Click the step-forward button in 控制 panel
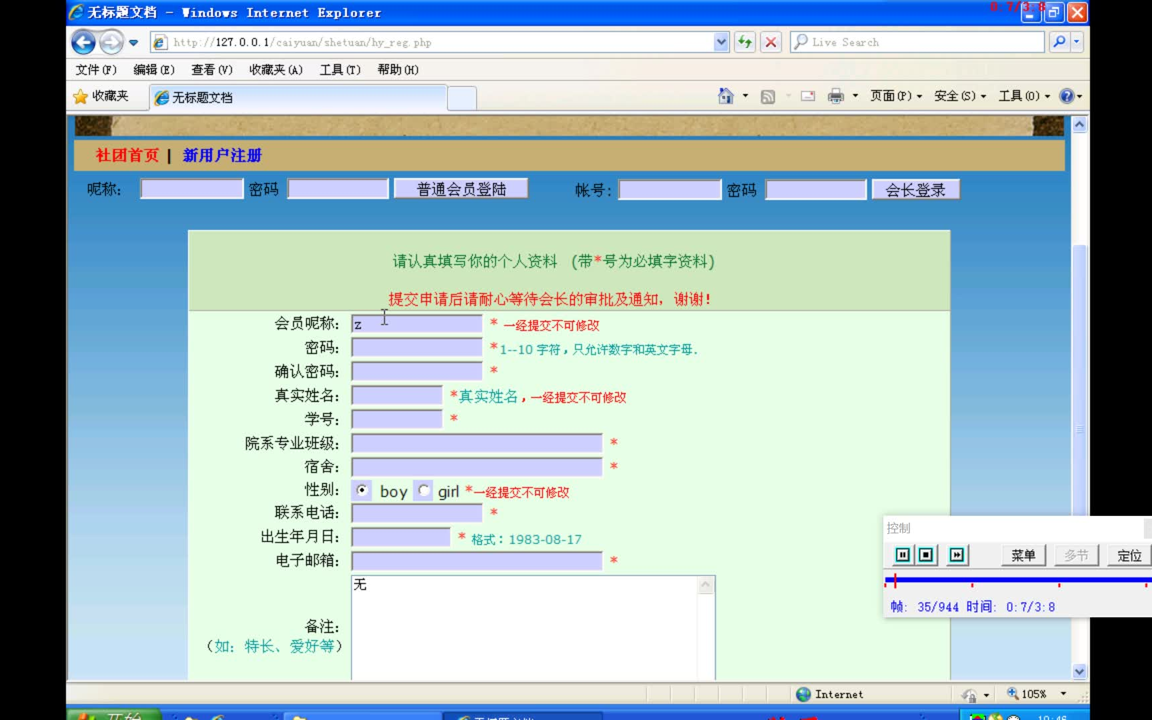Screen dimensions: 1152x720 coord(957,555)
